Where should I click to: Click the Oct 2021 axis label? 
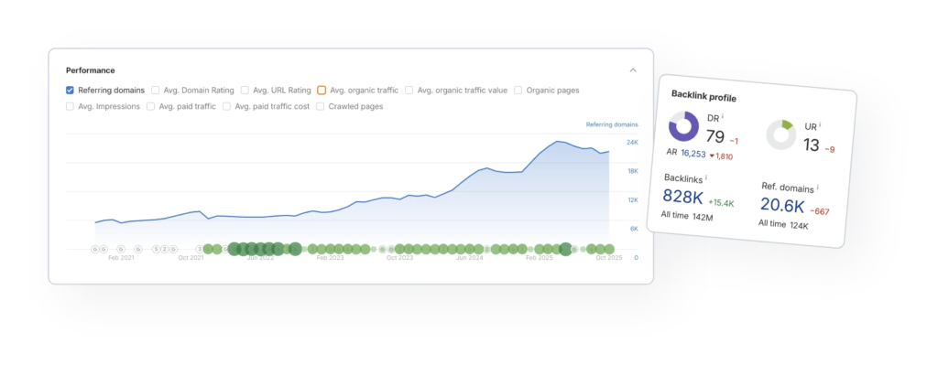(x=191, y=258)
